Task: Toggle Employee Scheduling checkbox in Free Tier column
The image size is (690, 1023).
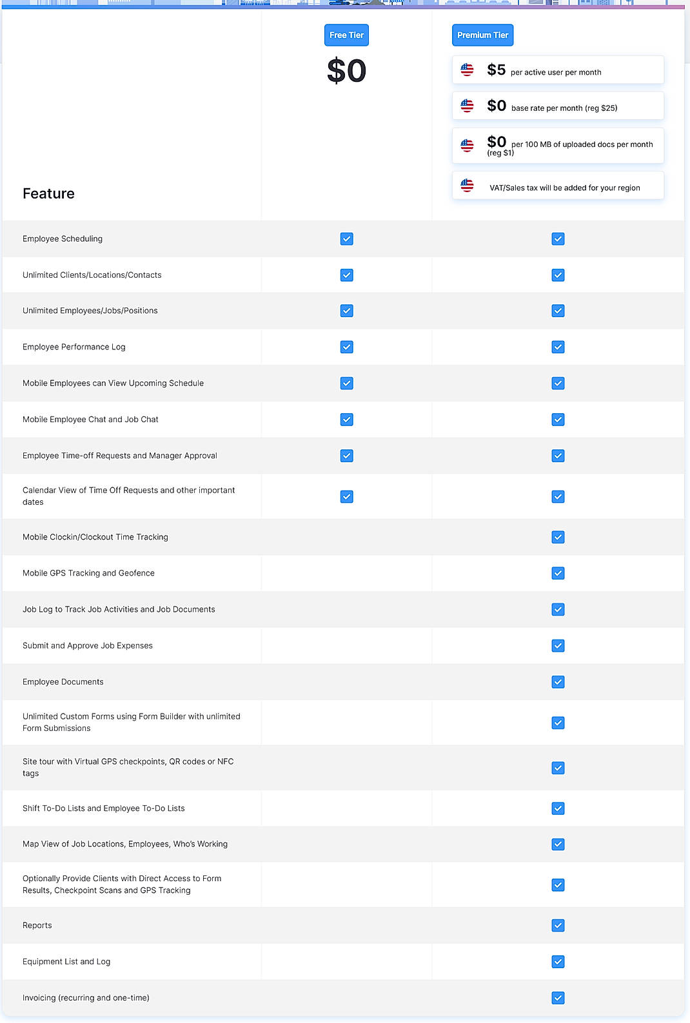Action: (x=346, y=239)
